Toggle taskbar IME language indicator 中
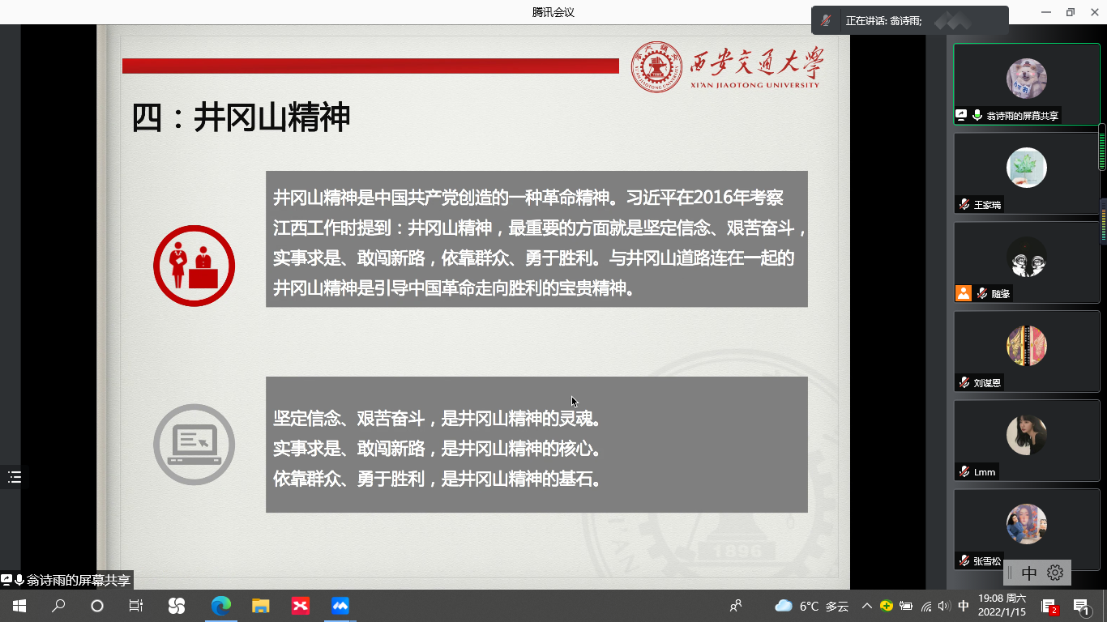Screen dimensions: 1107x622 pyautogui.click(x=964, y=606)
